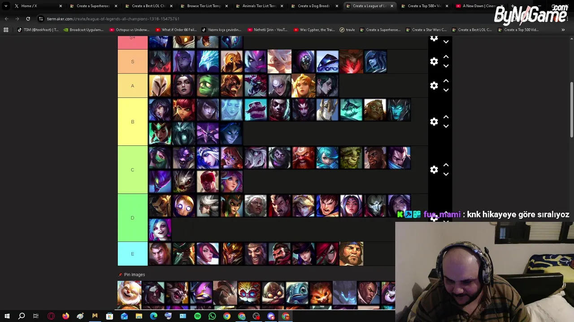The width and height of the screenshot is (574, 322).
Task: Open settings gear for the S tier row
Action: tap(434, 62)
